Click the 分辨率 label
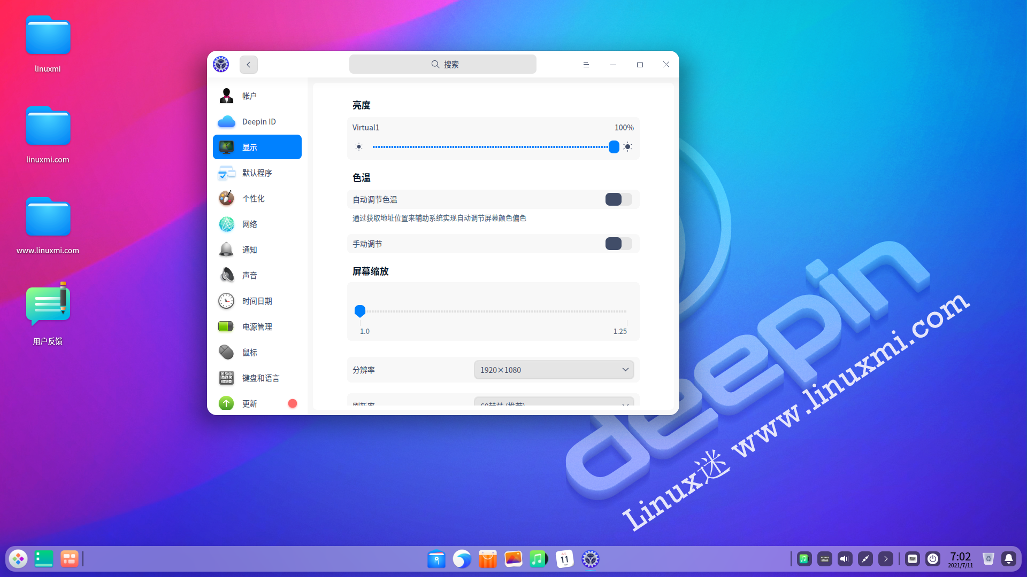Viewport: 1027px width, 577px height. [364, 370]
